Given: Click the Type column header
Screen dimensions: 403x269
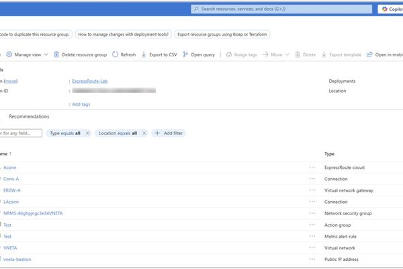Looking at the screenshot, I should tap(329, 154).
